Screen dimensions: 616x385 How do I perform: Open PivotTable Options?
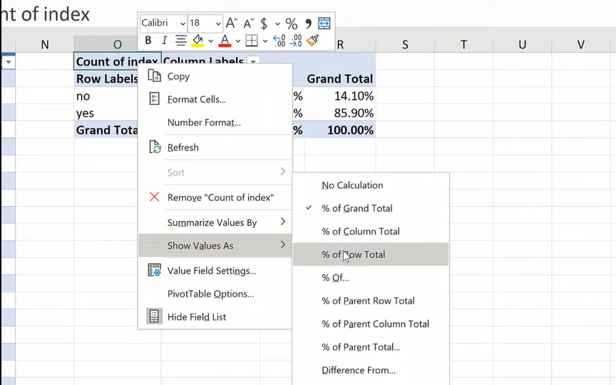[215, 294]
